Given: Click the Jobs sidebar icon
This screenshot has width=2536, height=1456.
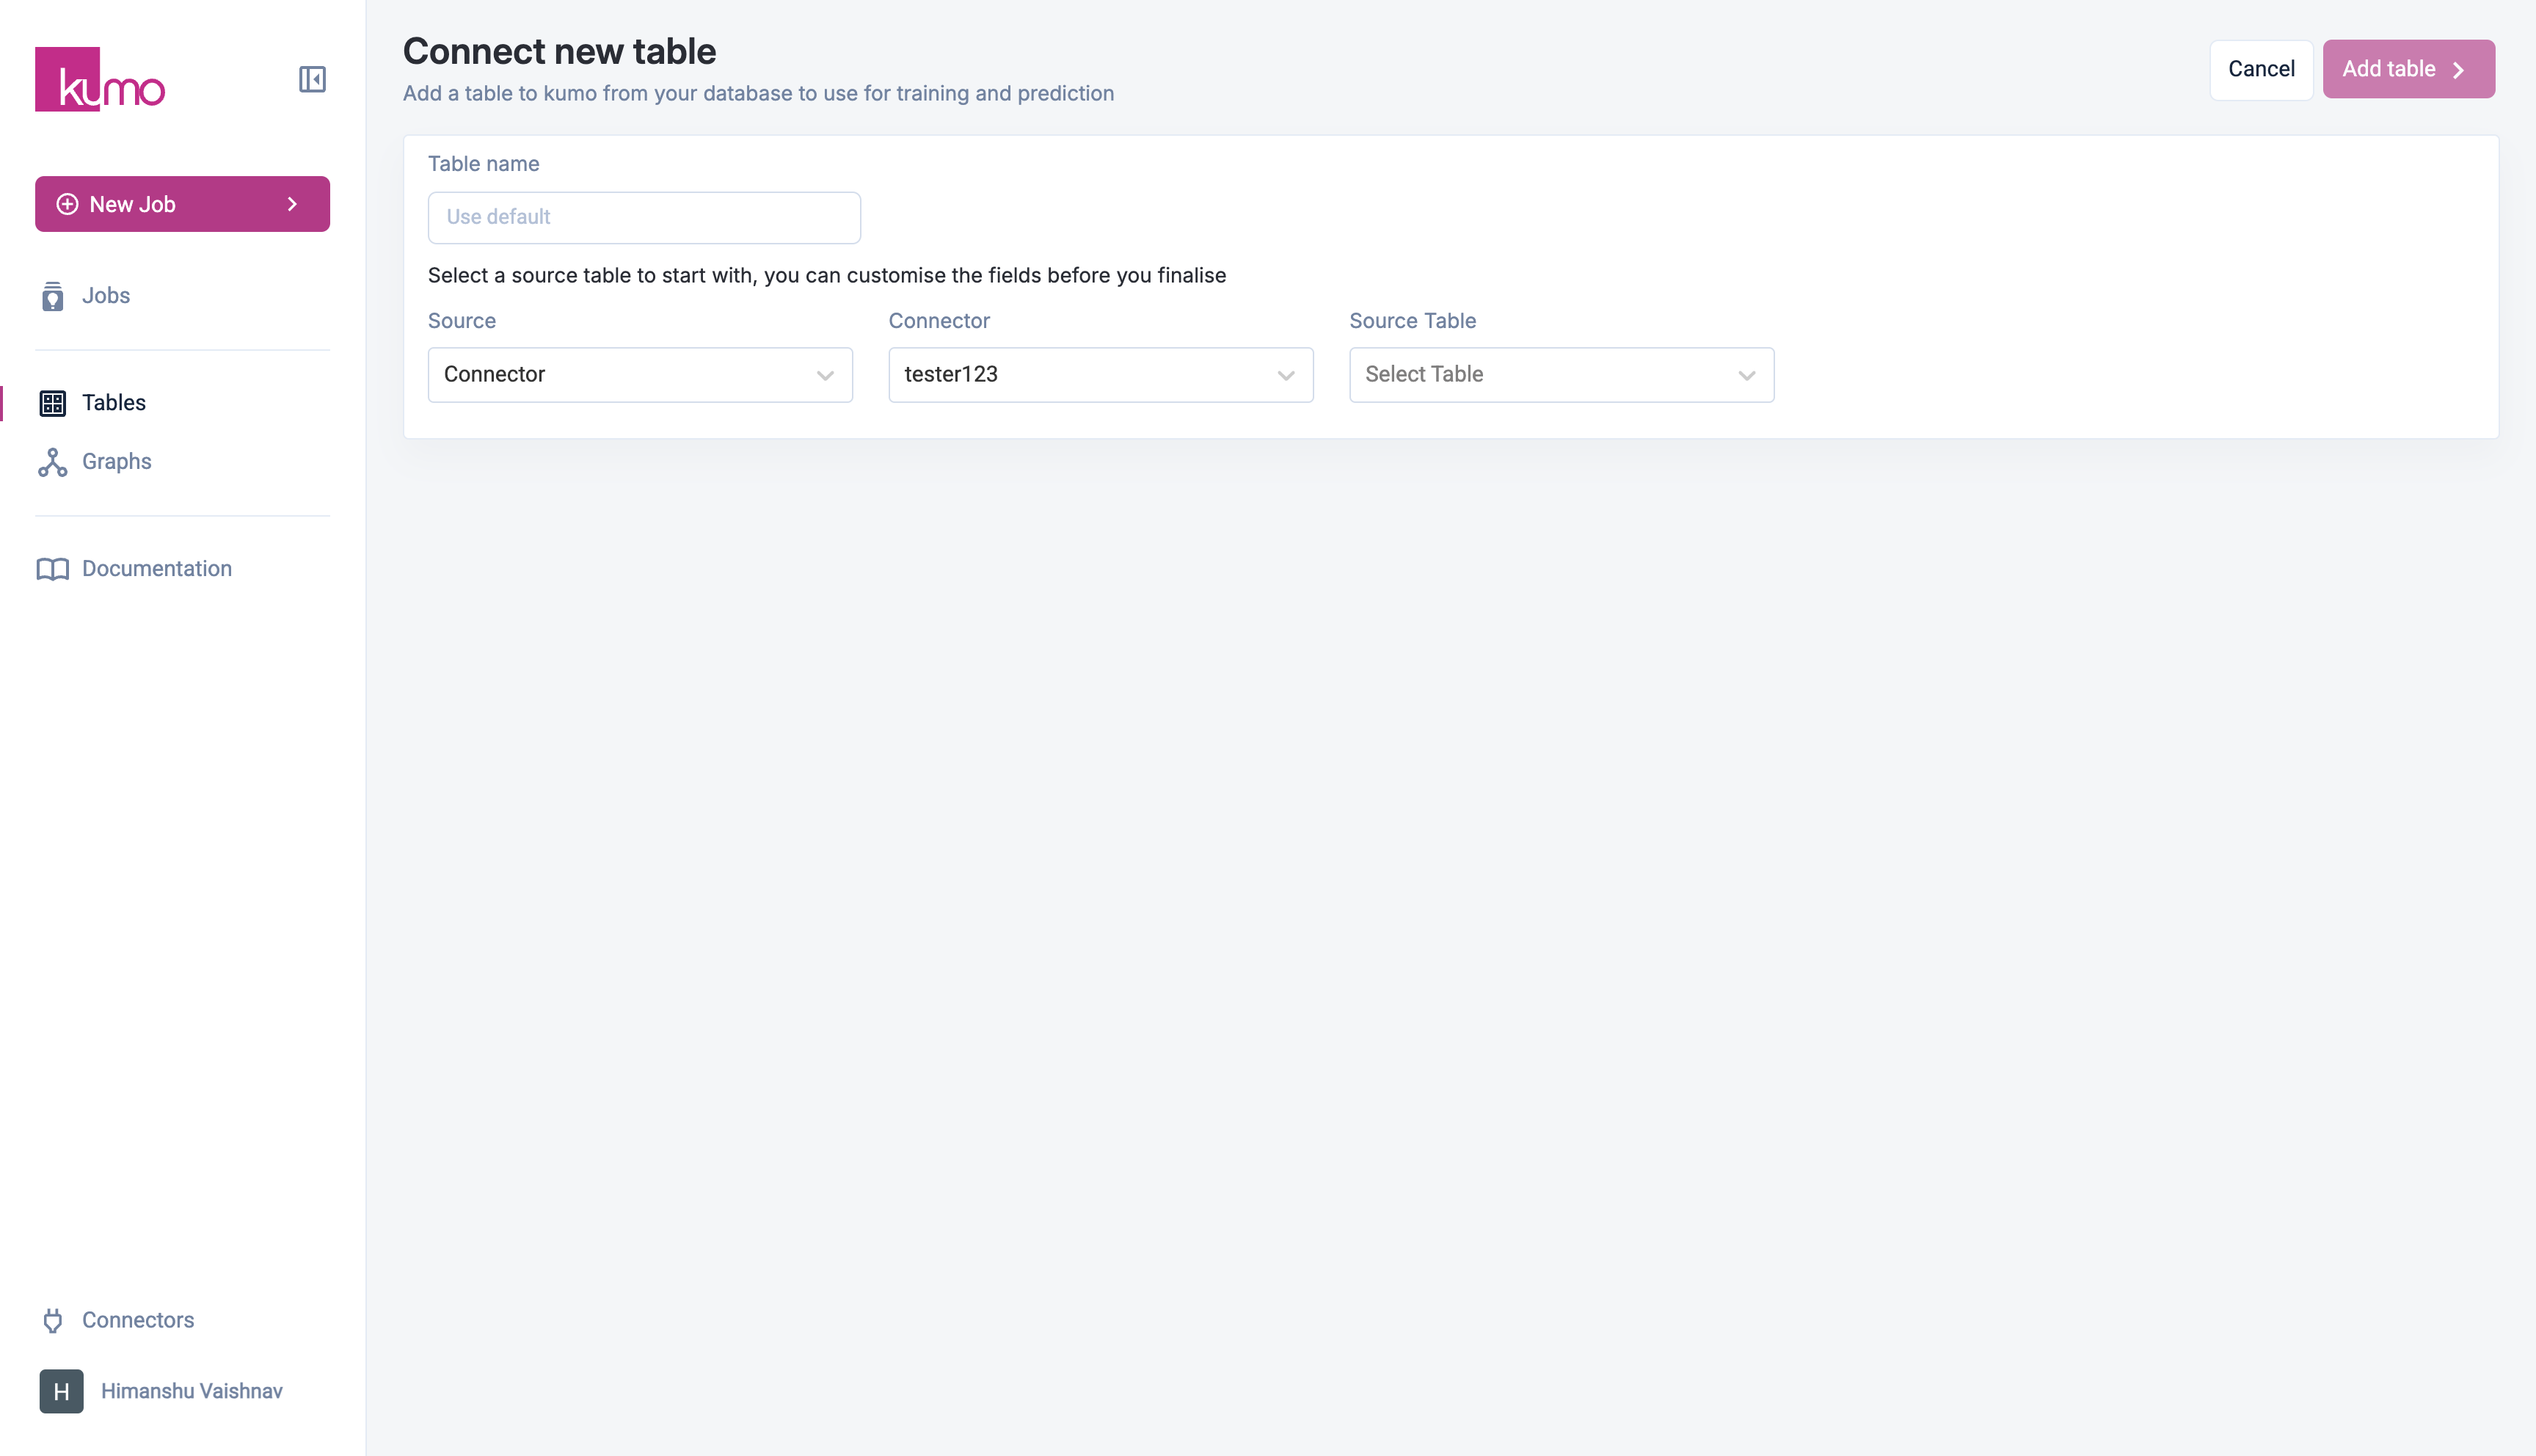Looking at the screenshot, I should pos(52,296).
